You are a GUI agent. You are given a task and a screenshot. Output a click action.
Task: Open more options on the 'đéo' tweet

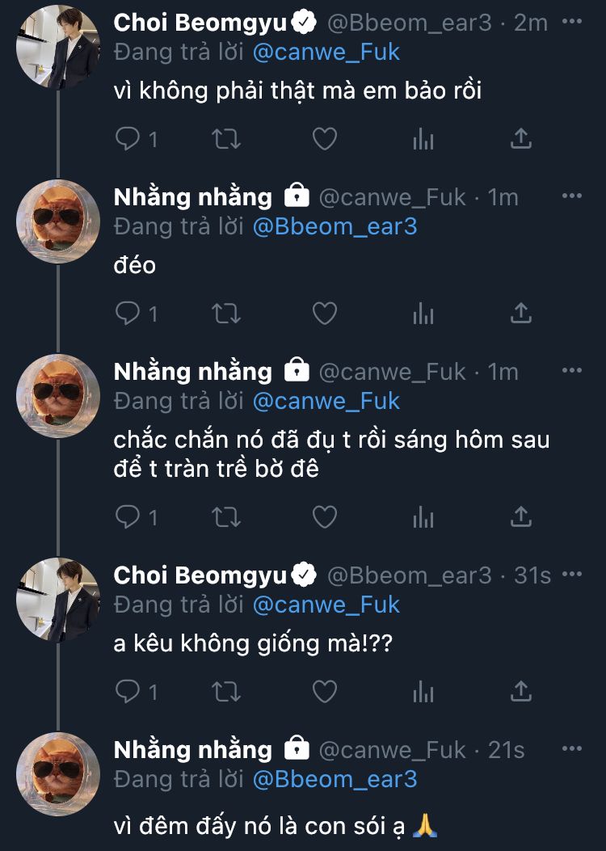point(571,196)
